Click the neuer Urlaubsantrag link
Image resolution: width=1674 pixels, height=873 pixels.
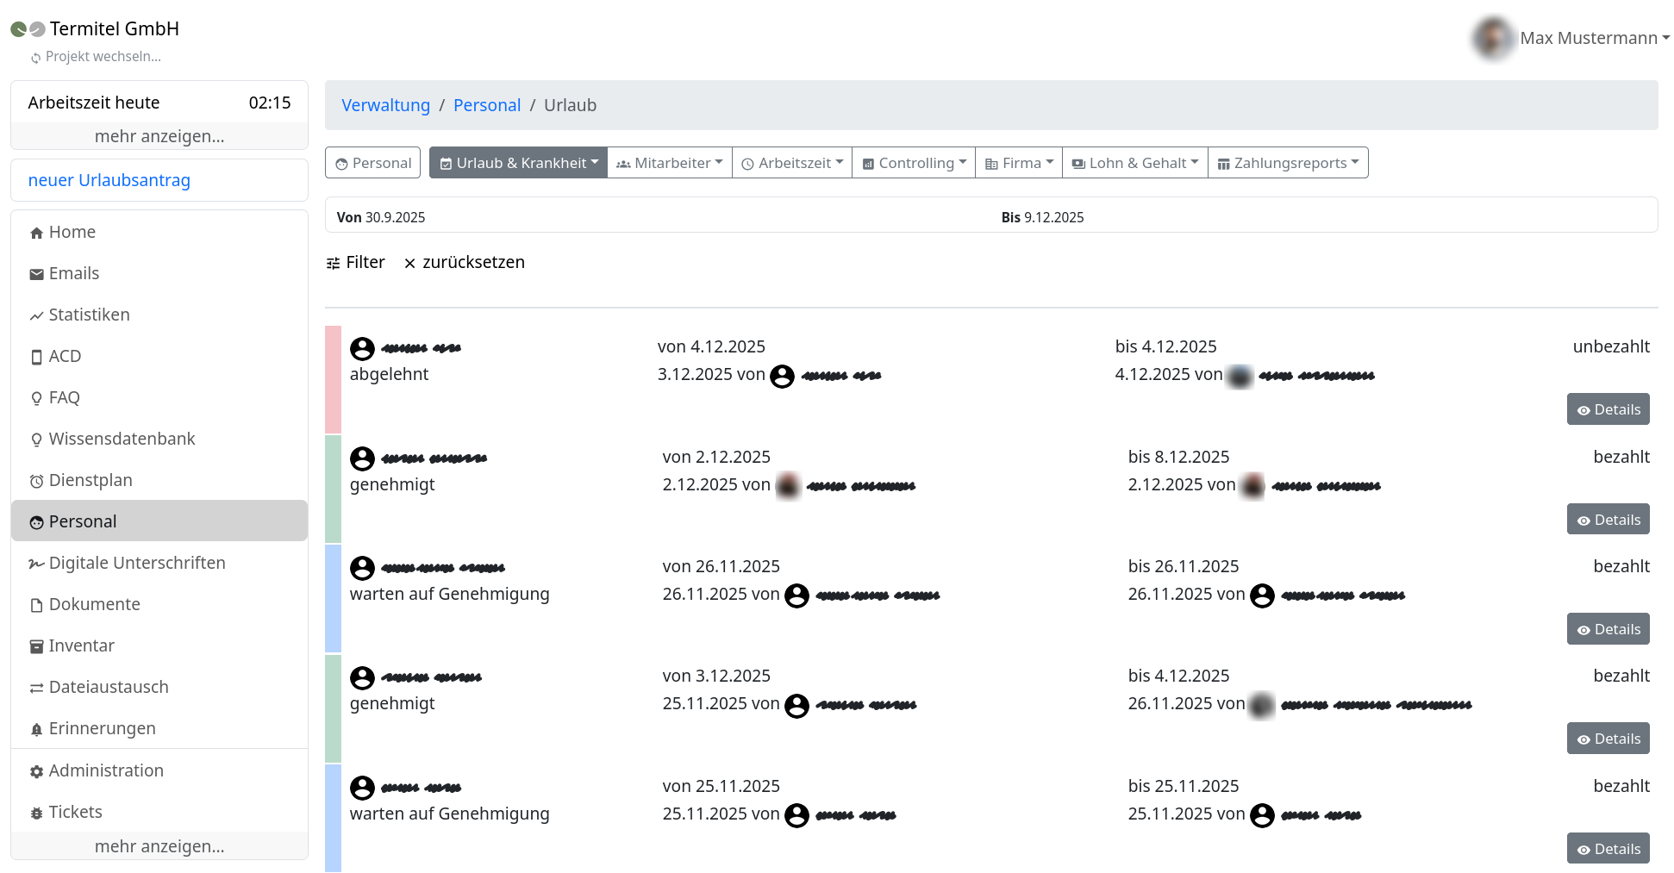tap(109, 180)
